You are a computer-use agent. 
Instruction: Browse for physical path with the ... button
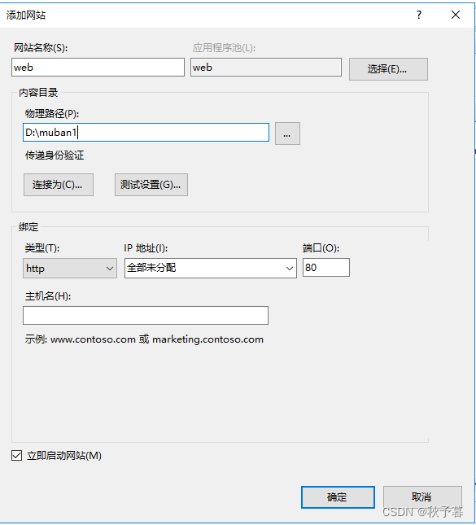pos(287,133)
